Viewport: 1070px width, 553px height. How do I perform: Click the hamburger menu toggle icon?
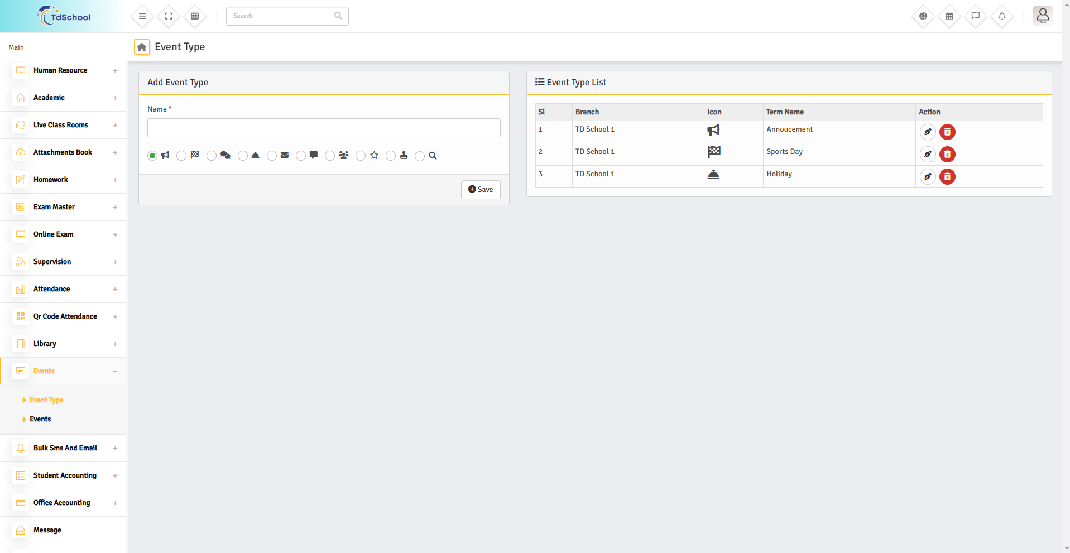coord(142,16)
